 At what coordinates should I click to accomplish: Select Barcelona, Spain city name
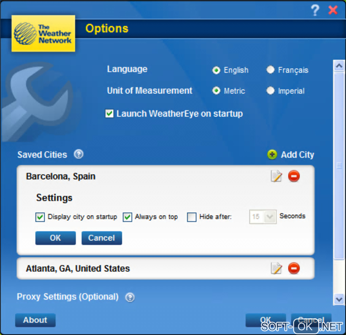[61, 176]
